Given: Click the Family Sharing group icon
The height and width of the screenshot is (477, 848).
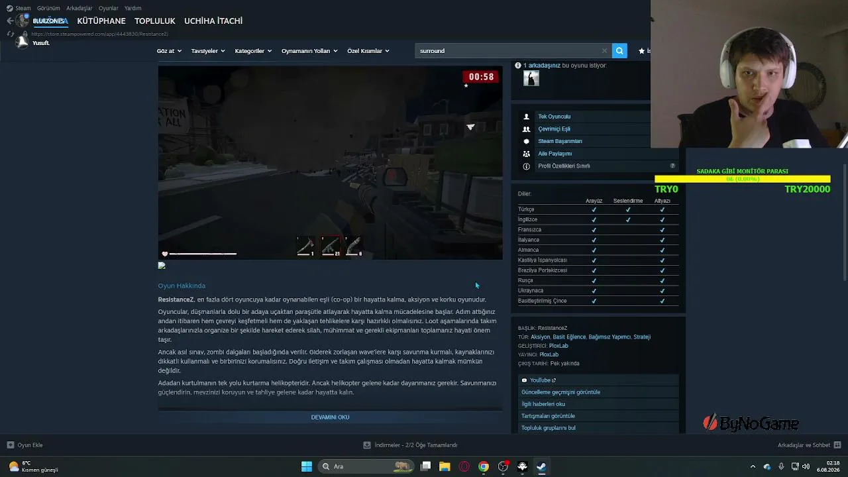Looking at the screenshot, I should (527, 154).
